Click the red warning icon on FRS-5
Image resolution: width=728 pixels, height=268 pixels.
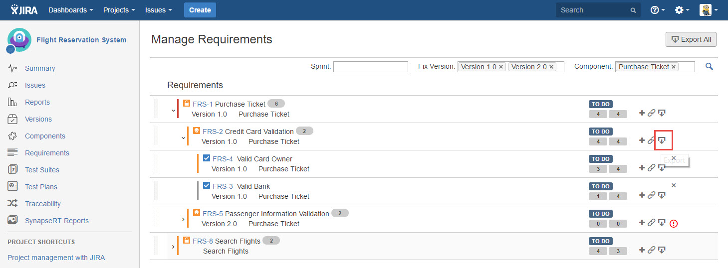click(674, 223)
